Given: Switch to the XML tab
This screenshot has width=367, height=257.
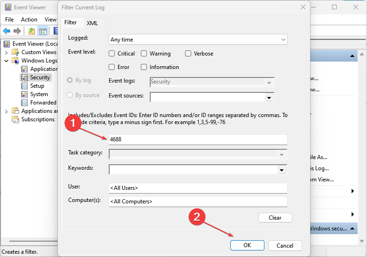Looking at the screenshot, I should click(92, 23).
